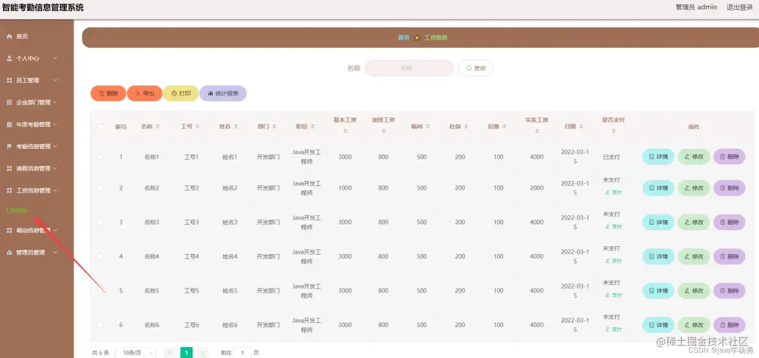Sort by the 是否支付 column arrows

[614, 131]
